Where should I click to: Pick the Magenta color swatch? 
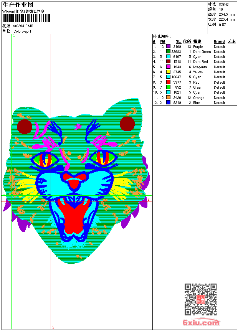point(168,67)
